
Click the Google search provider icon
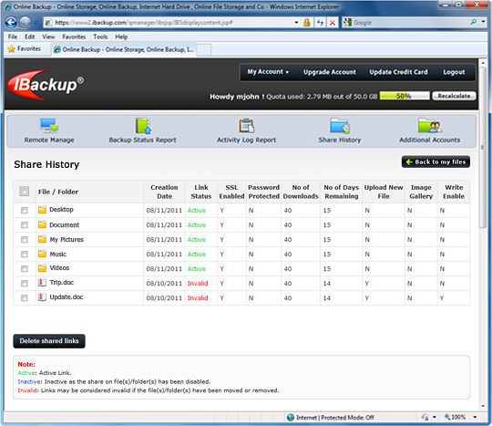pos(347,22)
